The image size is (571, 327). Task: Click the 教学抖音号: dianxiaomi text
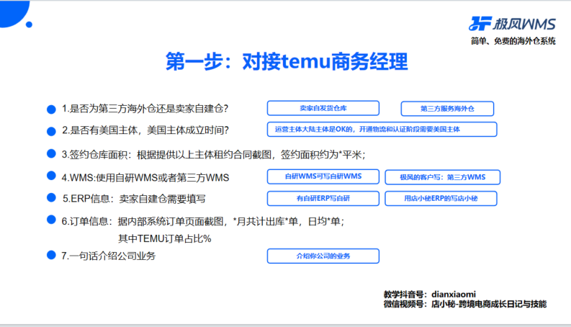click(x=430, y=294)
